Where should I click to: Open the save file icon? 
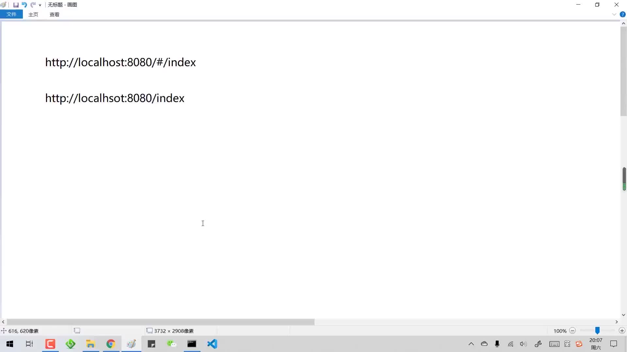pyautogui.click(x=15, y=4)
